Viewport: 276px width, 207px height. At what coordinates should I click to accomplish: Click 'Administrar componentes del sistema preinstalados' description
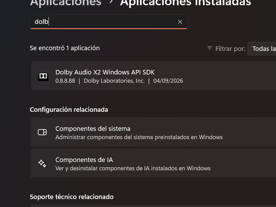139,137
